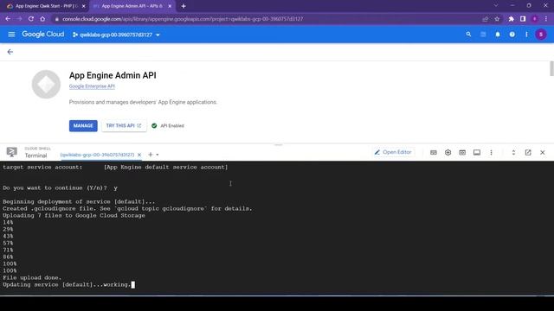Click the 'Updating service [default]...working' terminal line
The width and height of the screenshot is (554, 311).
tap(67, 284)
